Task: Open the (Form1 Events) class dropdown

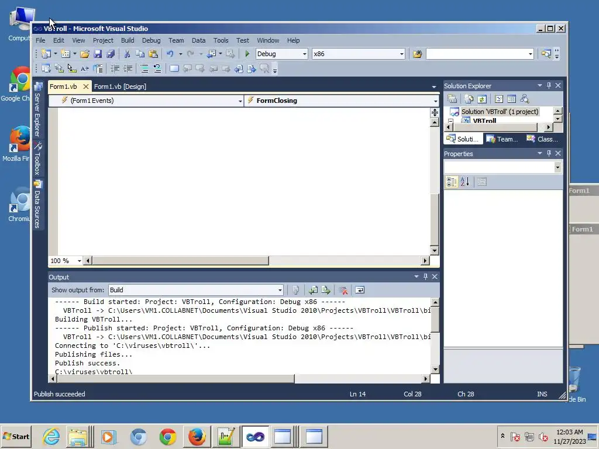Action: pyautogui.click(x=240, y=101)
